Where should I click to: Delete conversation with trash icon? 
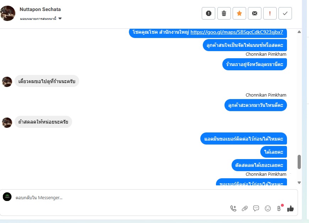tap(224, 13)
